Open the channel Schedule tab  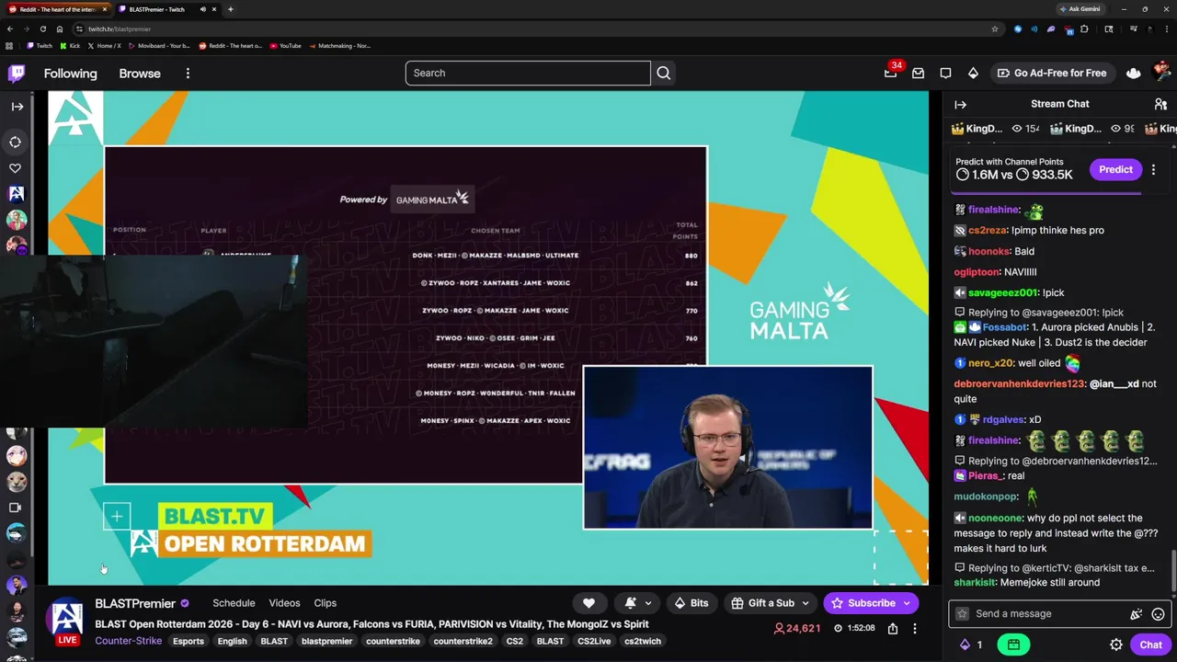point(234,603)
